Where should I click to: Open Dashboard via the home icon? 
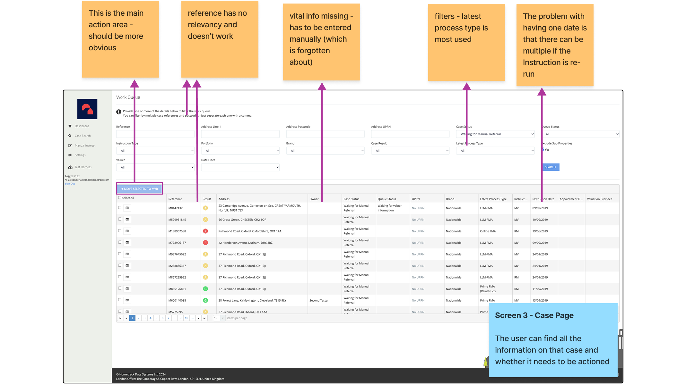coord(70,126)
